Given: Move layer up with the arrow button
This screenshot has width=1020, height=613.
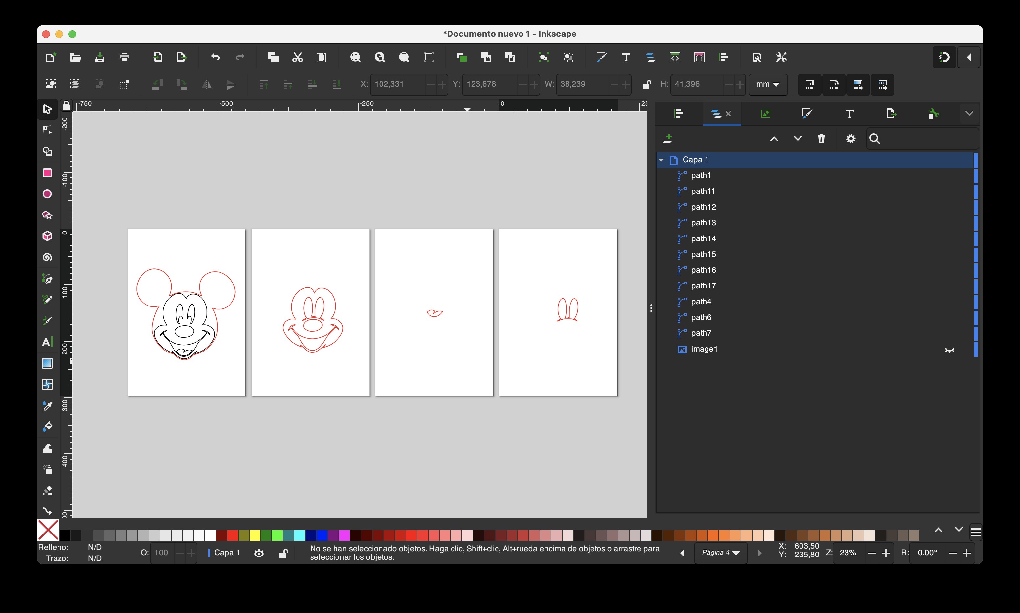Looking at the screenshot, I should tap(774, 139).
